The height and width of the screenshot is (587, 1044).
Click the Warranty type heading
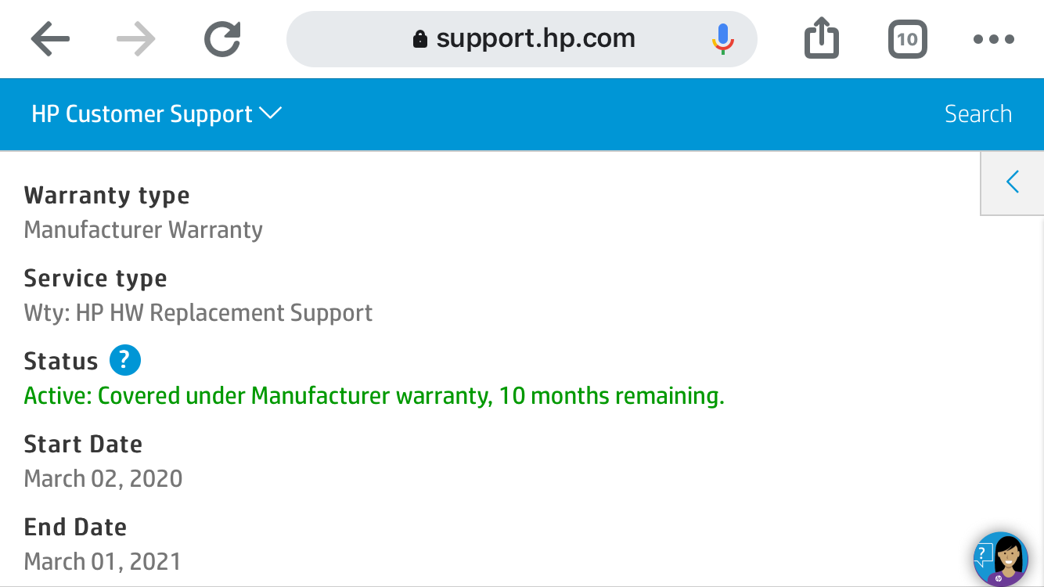click(x=107, y=196)
